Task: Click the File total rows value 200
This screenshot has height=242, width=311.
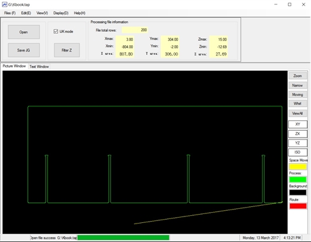Action: pyautogui.click(x=135, y=30)
